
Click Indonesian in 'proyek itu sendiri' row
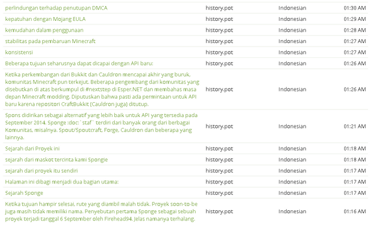[x=292, y=171]
